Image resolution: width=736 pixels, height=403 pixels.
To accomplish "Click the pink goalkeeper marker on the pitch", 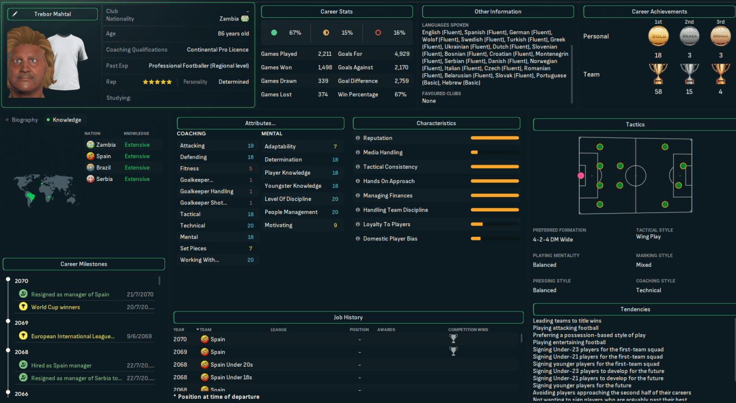I will [581, 176].
